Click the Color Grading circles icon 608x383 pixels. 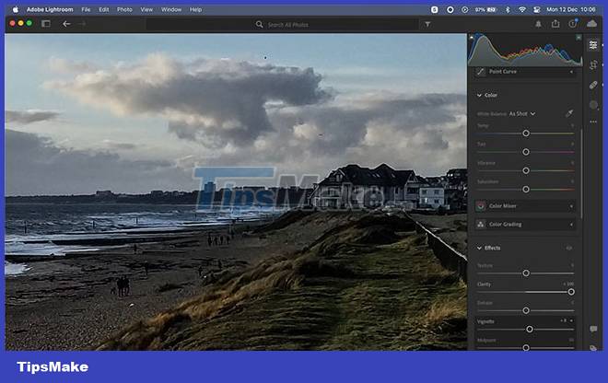pos(481,225)
